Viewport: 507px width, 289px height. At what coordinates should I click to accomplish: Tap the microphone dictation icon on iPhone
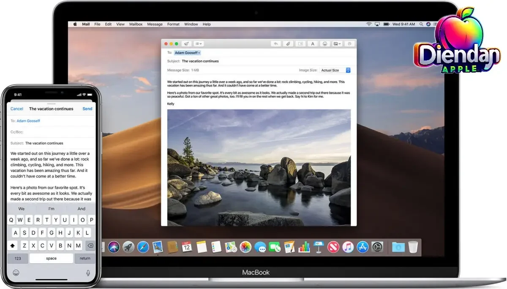point(88,273)
